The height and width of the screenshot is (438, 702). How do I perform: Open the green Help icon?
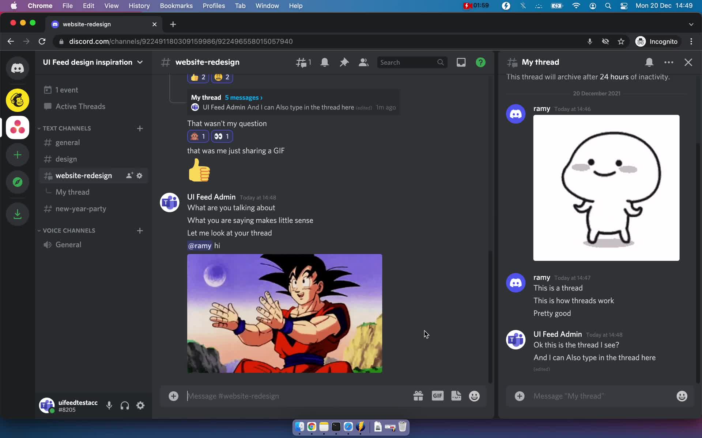pos(480,62)
